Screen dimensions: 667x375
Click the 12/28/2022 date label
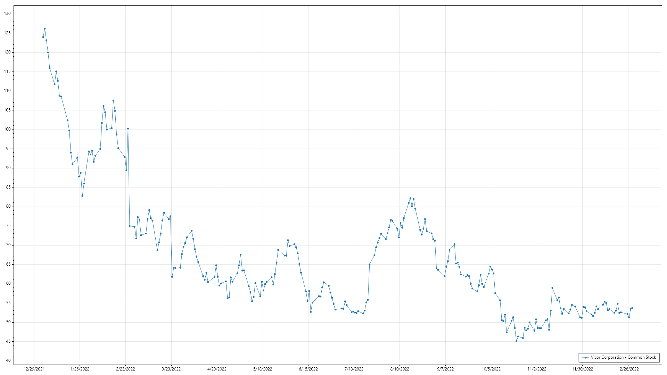628,369
